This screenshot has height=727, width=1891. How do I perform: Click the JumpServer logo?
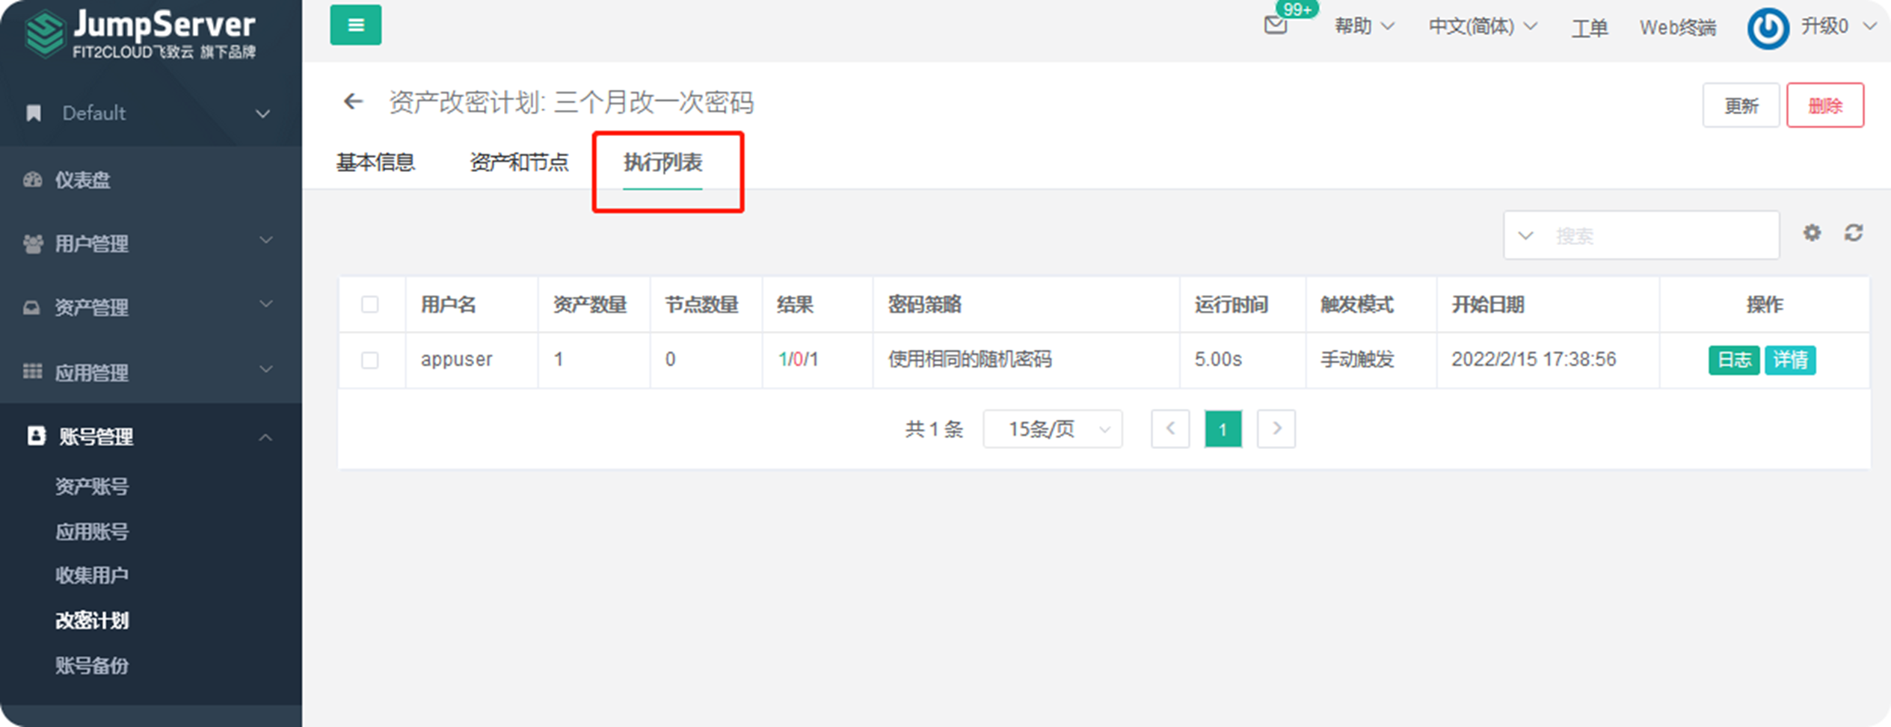click(138, 34)
